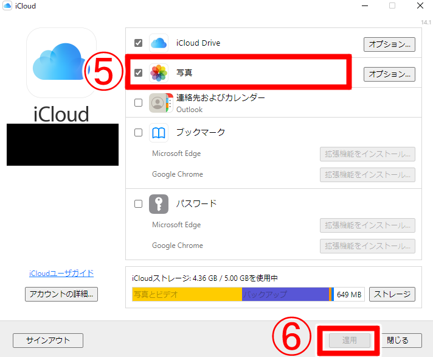Install password extension for Microsoft Edge

(367, 225)
